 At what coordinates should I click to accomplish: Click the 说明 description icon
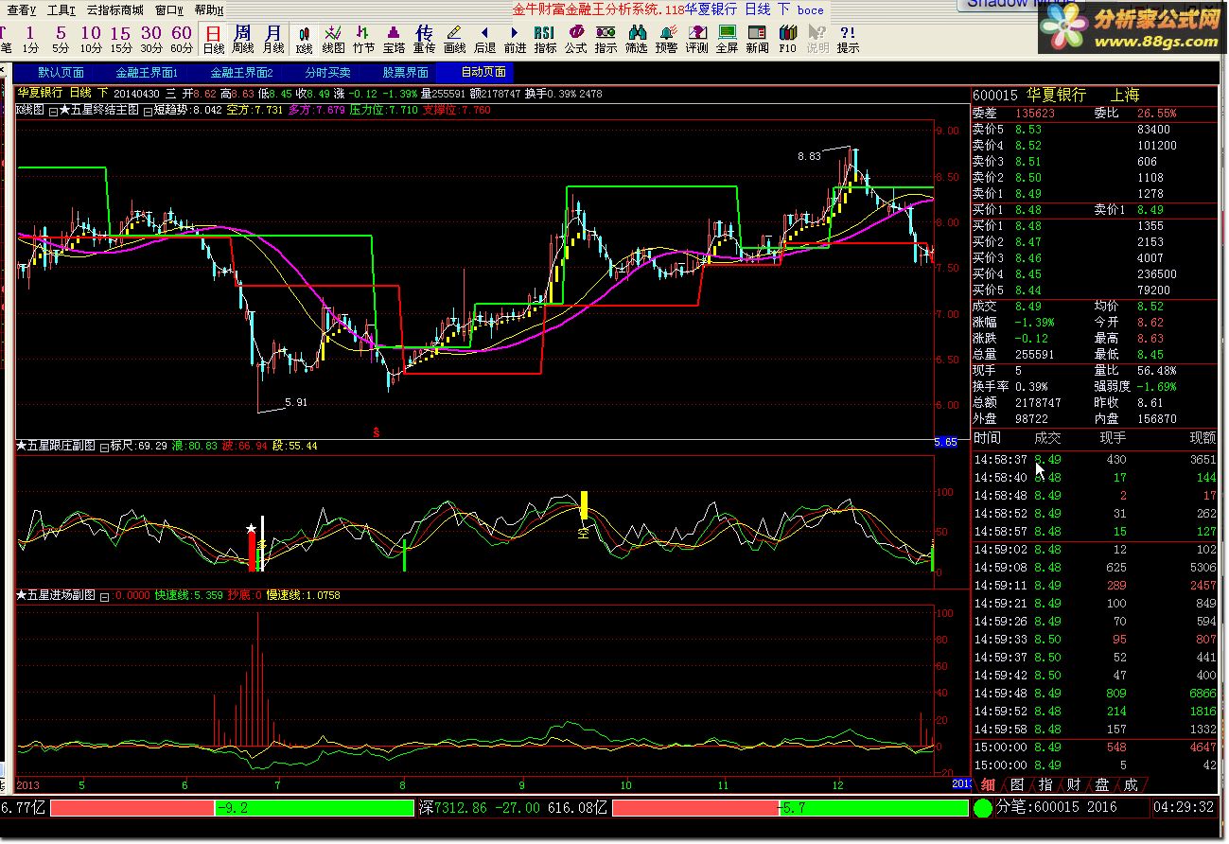[817, 39]
